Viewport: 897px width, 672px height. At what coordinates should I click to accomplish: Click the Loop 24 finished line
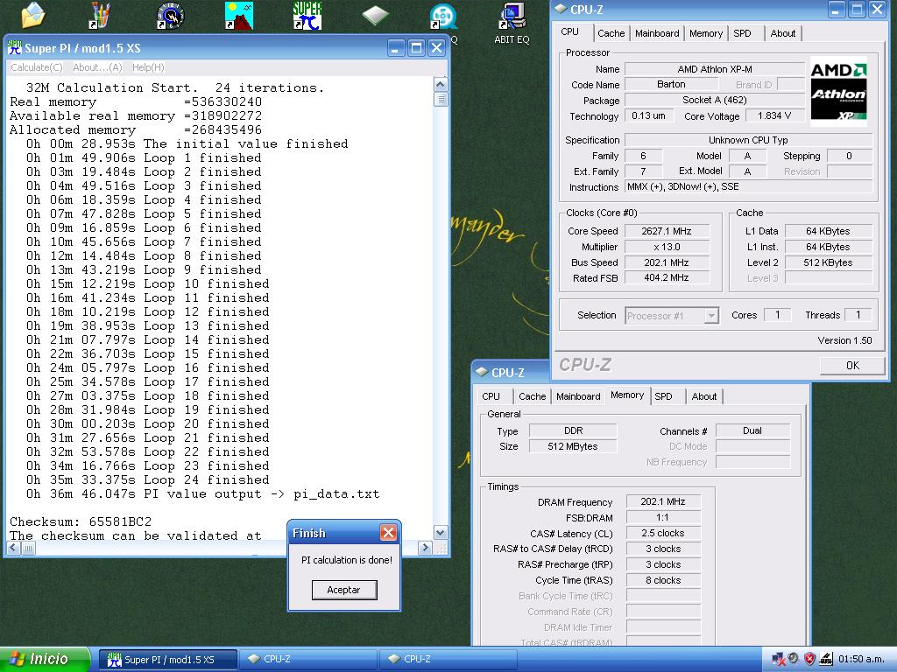click(147, 480)
